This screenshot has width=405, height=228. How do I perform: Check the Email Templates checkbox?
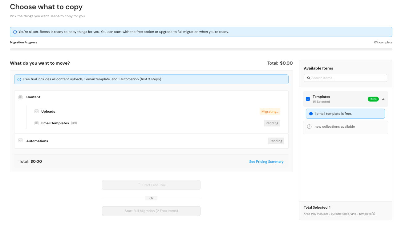pos(36,123)
